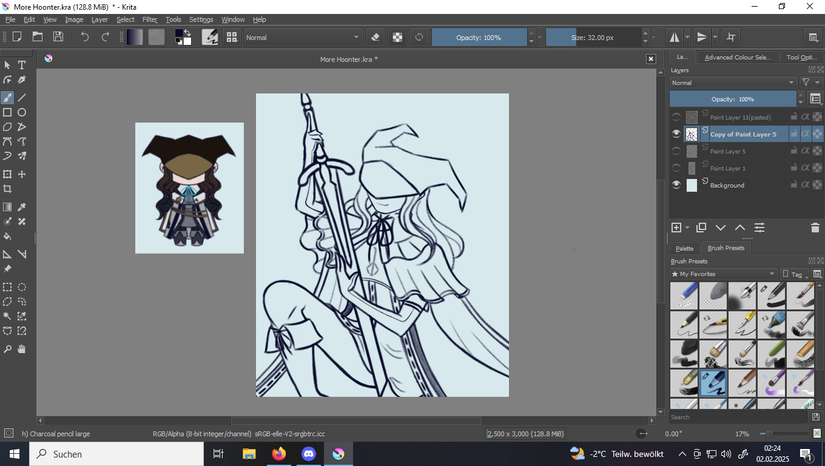Show the Paint Layer 1 layer
The height and width of the screenshot is (466, 825).
coord(676,168)
